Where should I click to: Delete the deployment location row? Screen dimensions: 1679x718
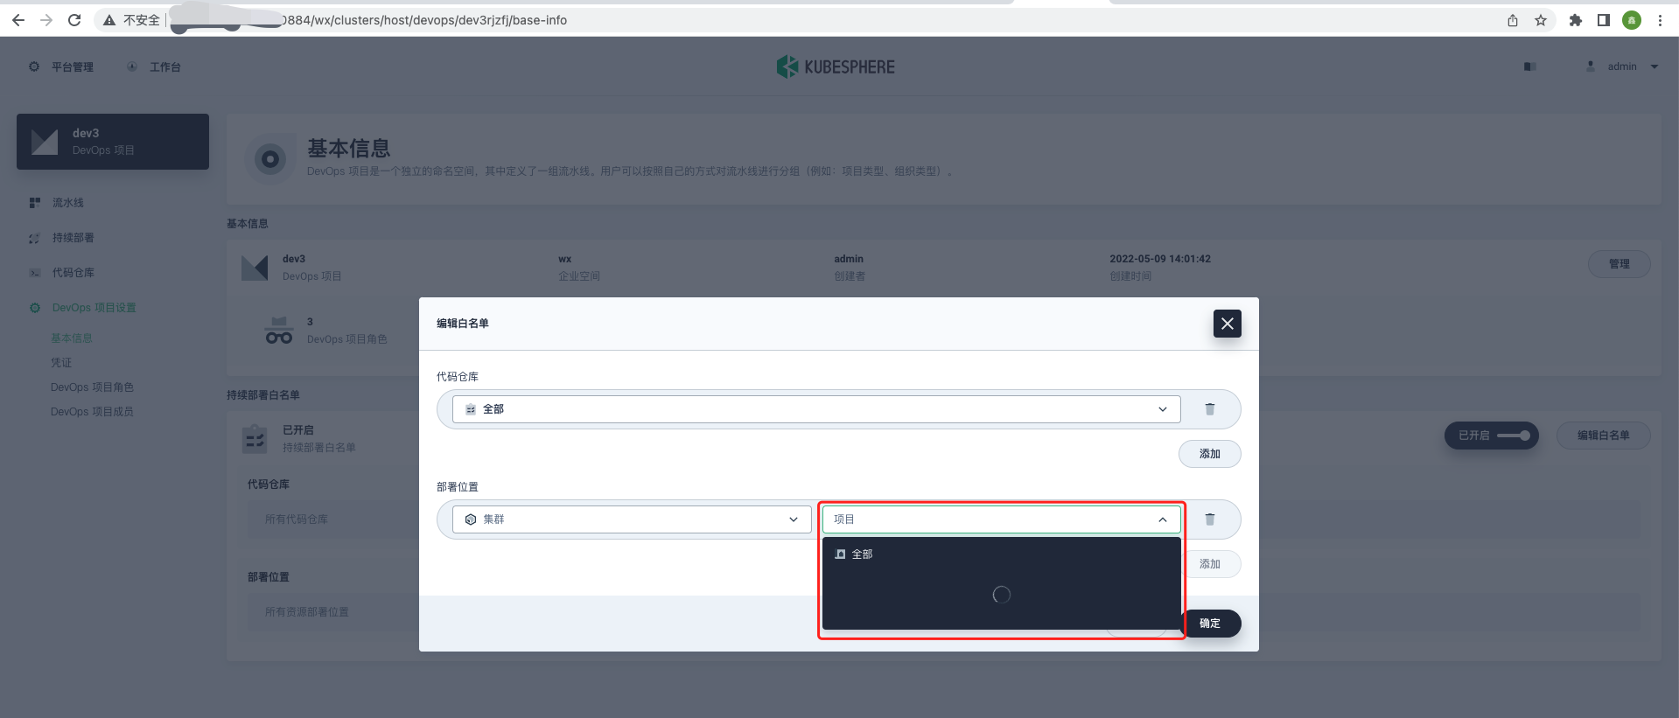point(1210,519)
